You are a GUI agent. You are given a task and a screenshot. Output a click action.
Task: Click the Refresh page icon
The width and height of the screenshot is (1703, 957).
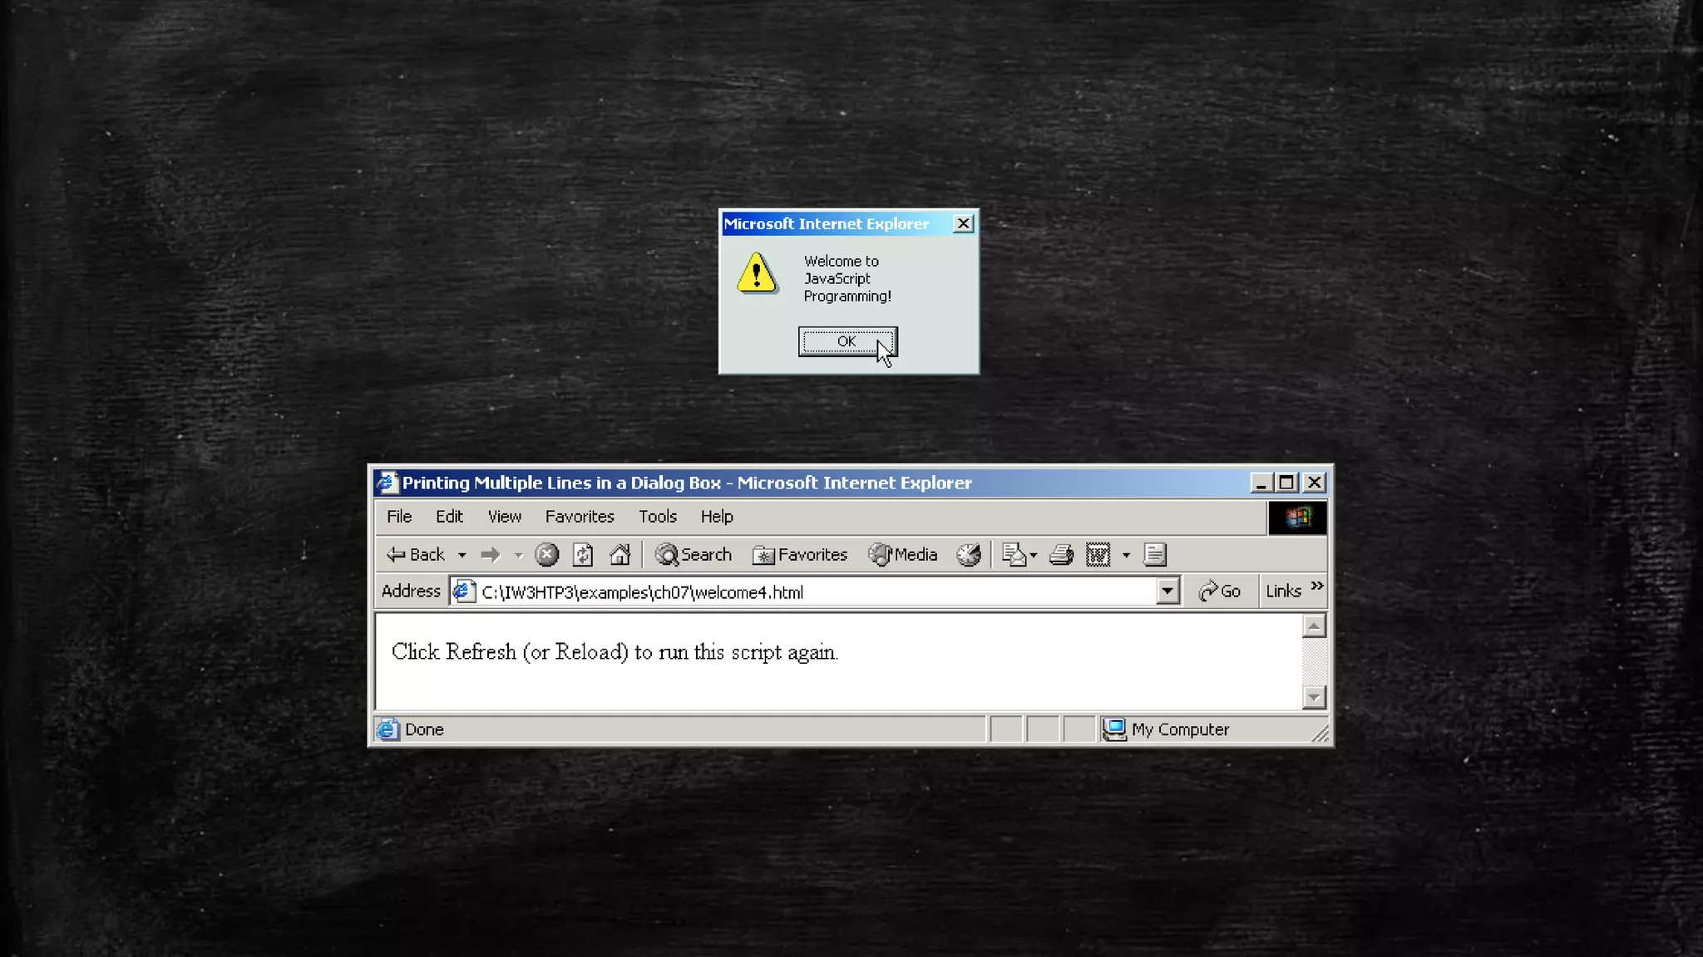click(x=583, y=555)
